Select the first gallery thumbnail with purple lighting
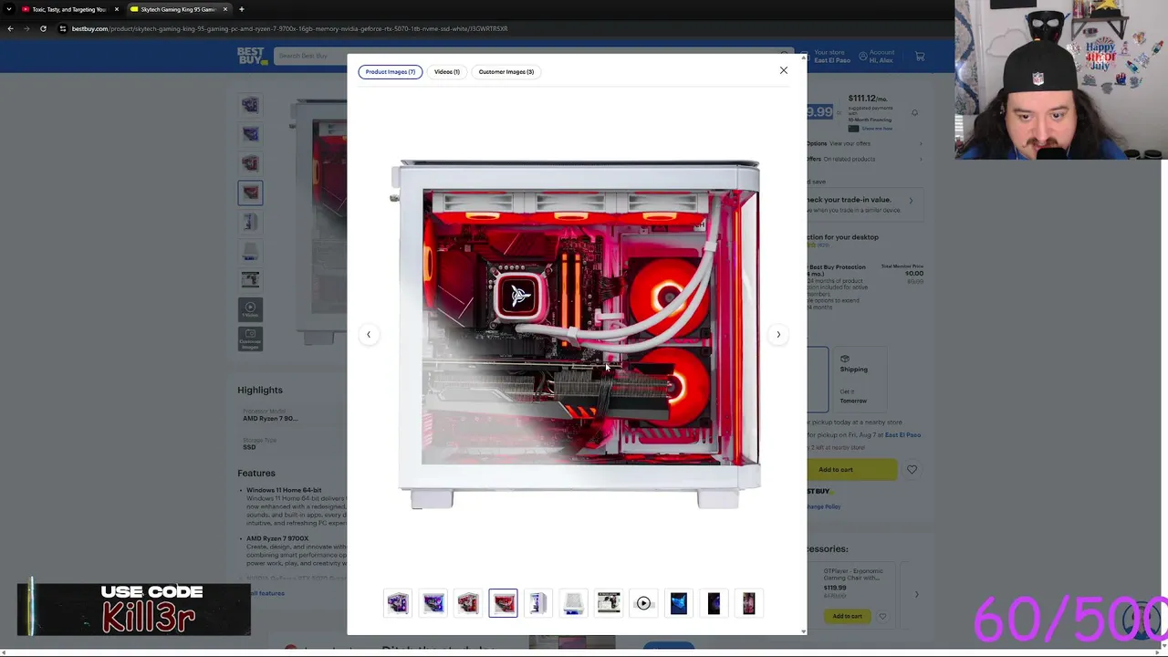This screenshot has height=657, width=1168. (x=398, y=603)
